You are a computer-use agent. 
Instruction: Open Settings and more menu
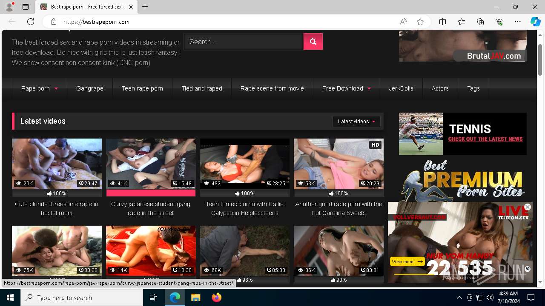click(518, 22)
